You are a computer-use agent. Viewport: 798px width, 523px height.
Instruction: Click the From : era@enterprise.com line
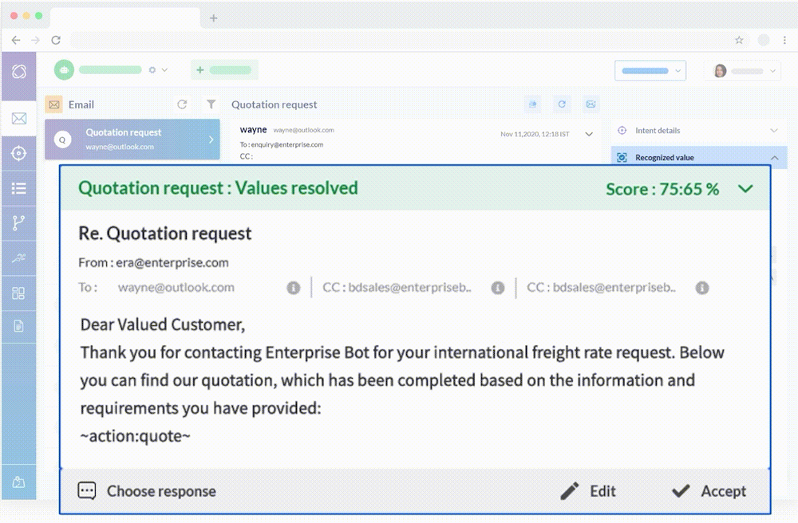[x=153, y=263]
